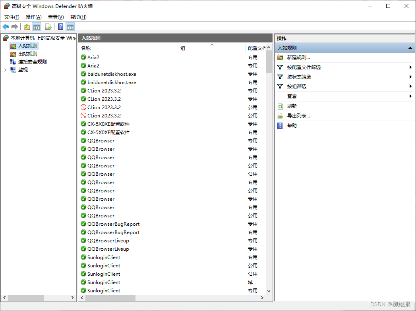Click the Refresh icon in Actions pane
Image resolution: width=416 pixels, height=311 pixels.
(280, 106)
